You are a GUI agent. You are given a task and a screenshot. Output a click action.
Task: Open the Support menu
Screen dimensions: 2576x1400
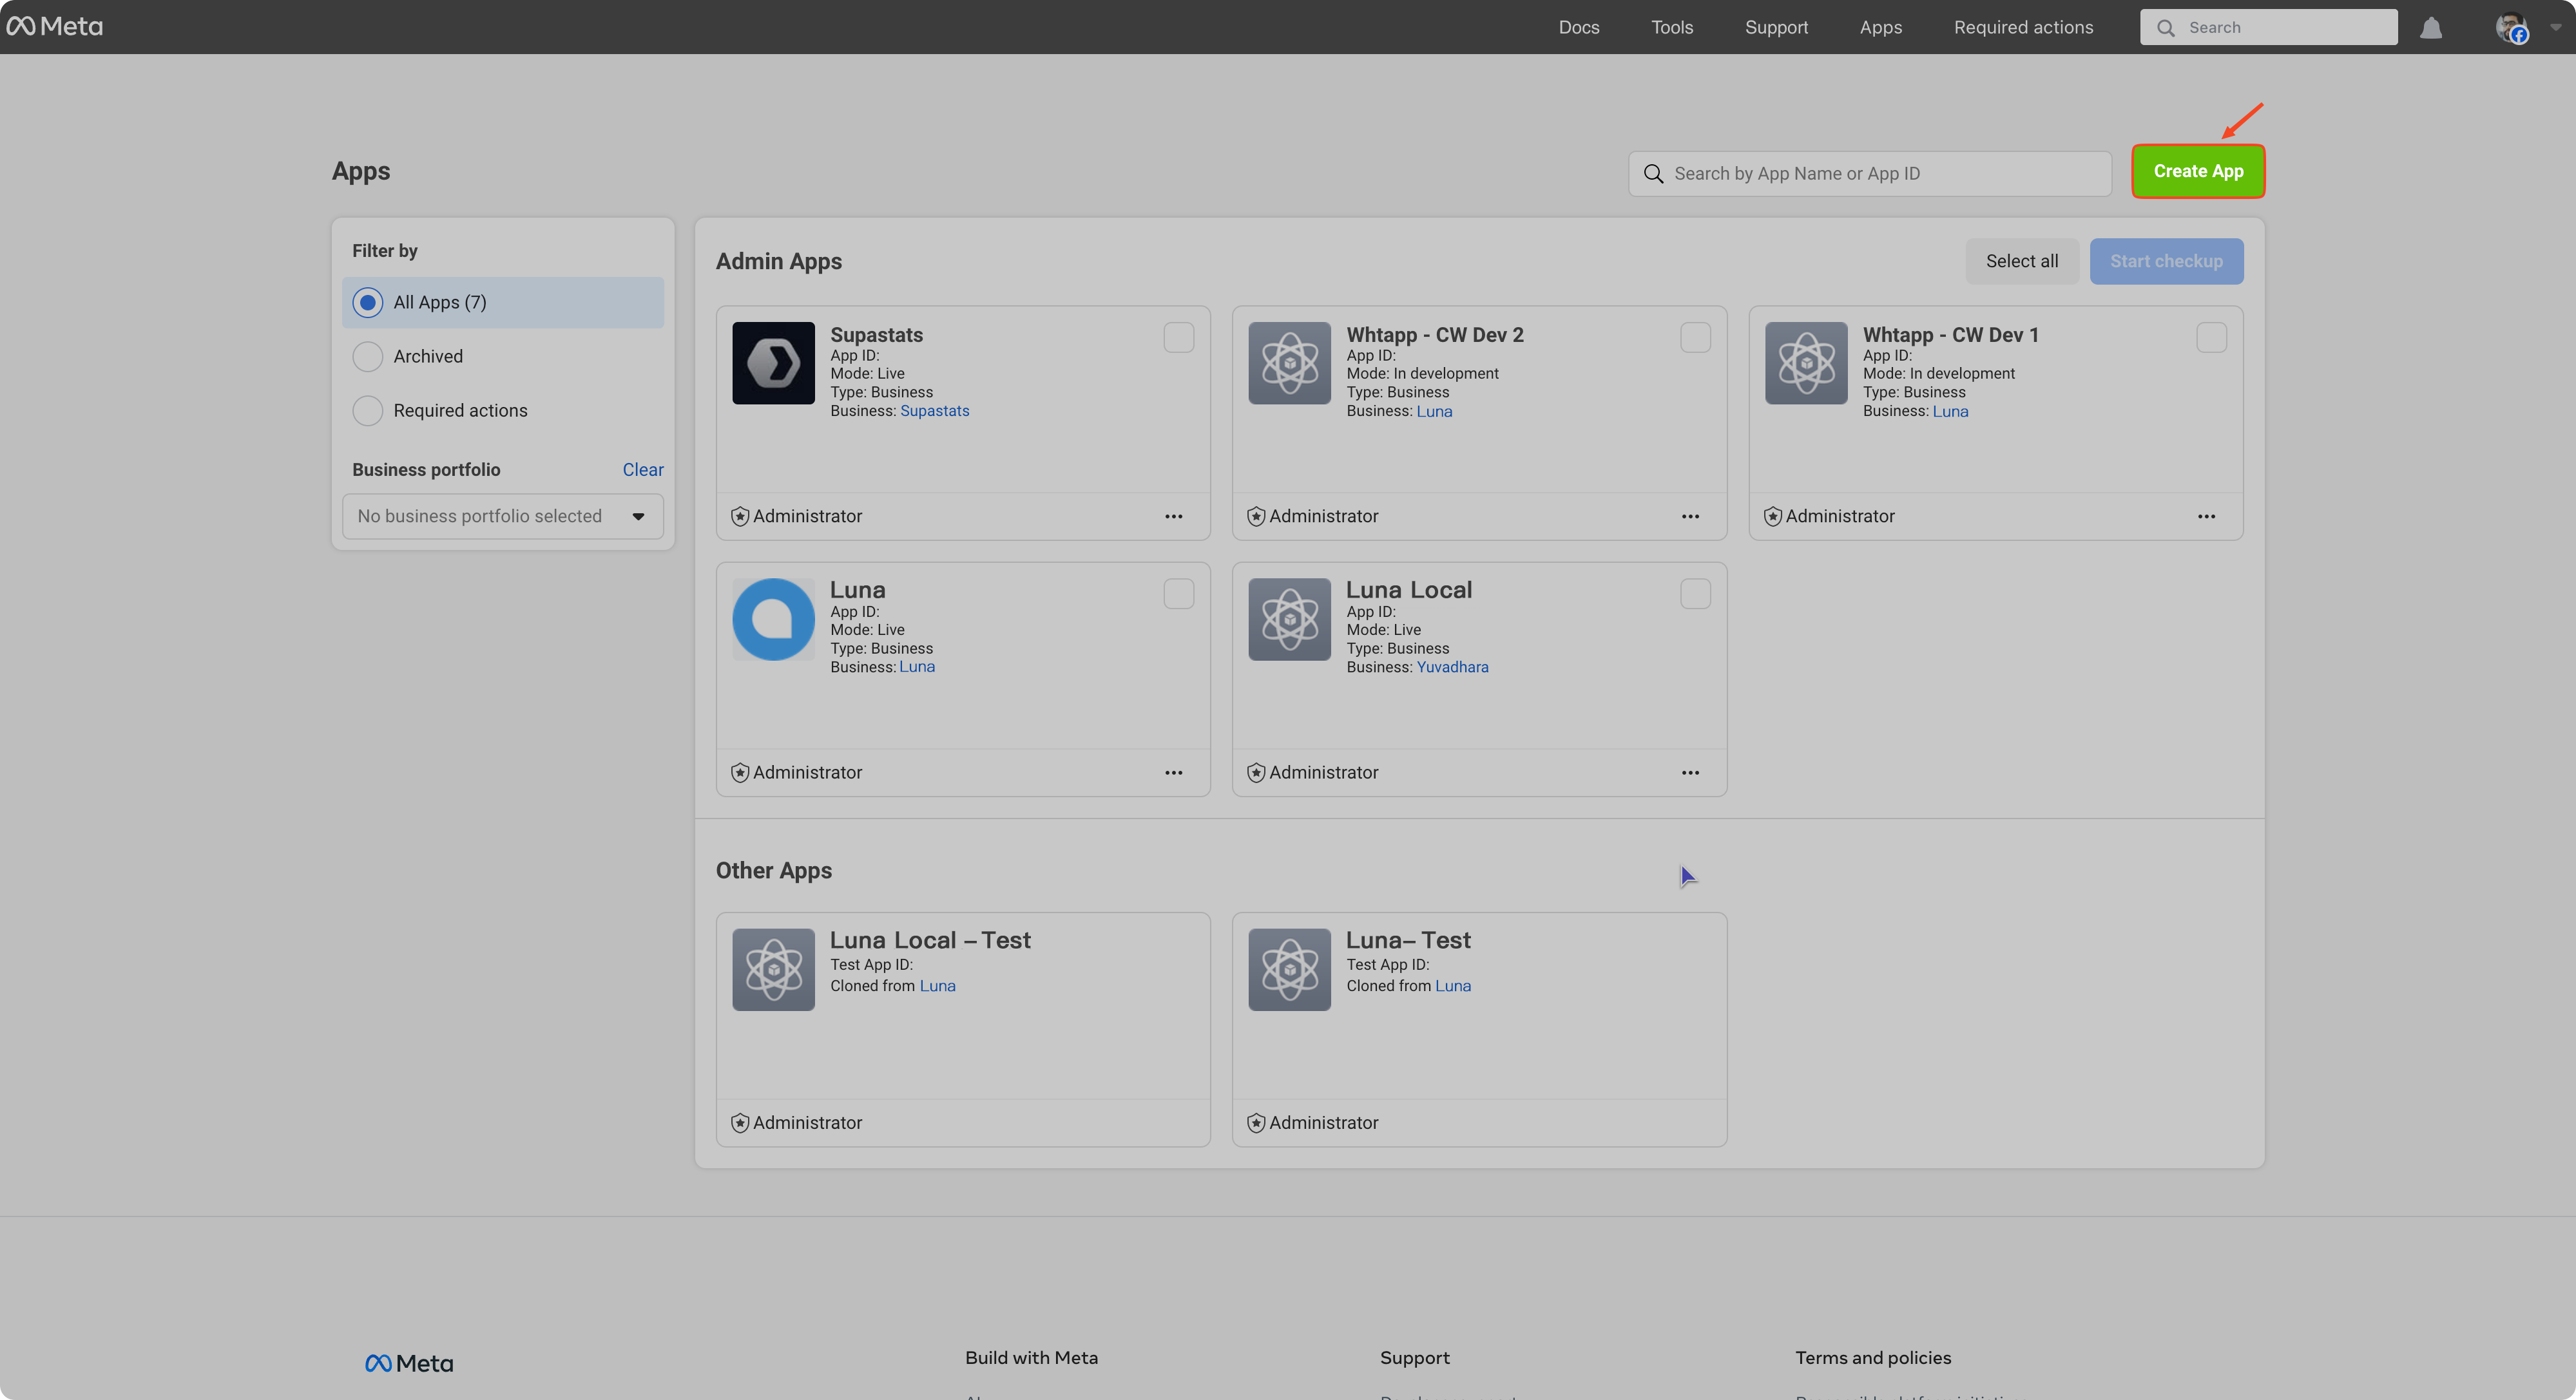coord(1776,27)
